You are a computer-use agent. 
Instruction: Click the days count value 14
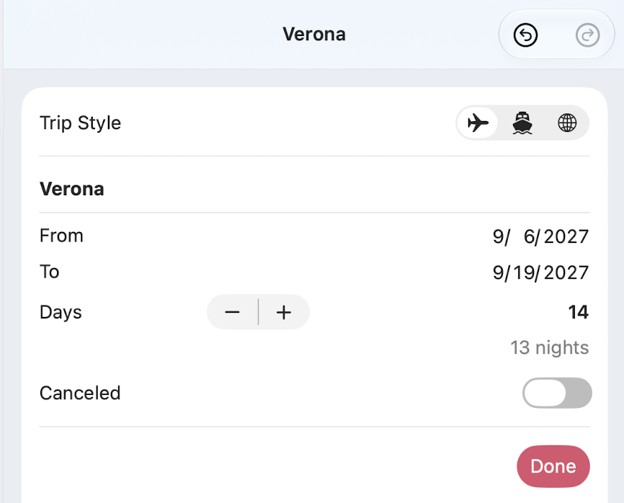point(578,312)
